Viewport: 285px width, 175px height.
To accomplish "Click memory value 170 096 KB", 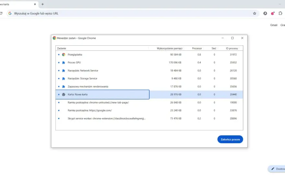I will coord(175,63).
